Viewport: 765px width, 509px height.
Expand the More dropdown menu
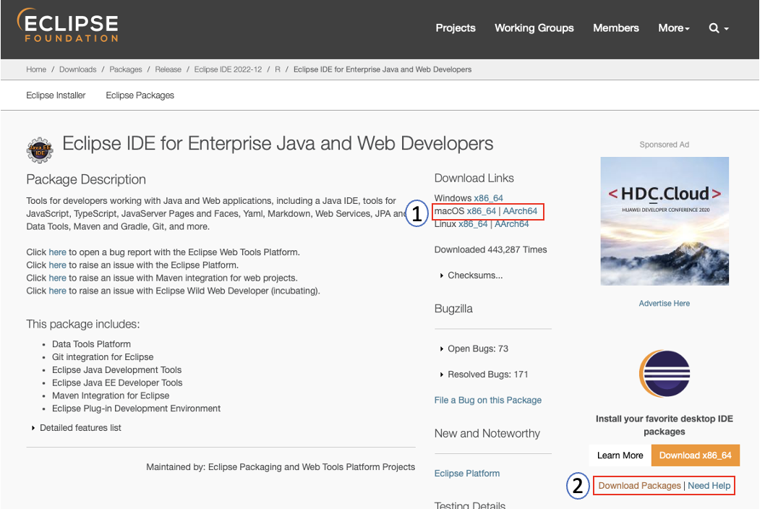[674, 27]
